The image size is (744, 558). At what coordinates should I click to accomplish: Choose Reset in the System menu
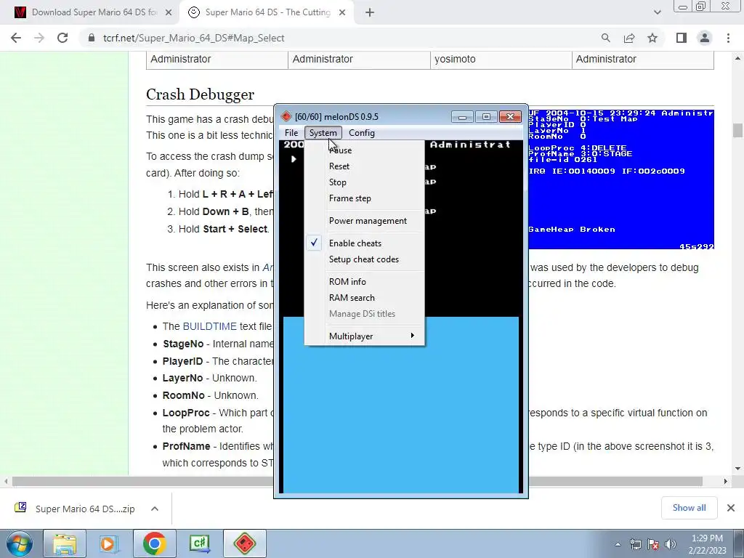tap(365, 166)
